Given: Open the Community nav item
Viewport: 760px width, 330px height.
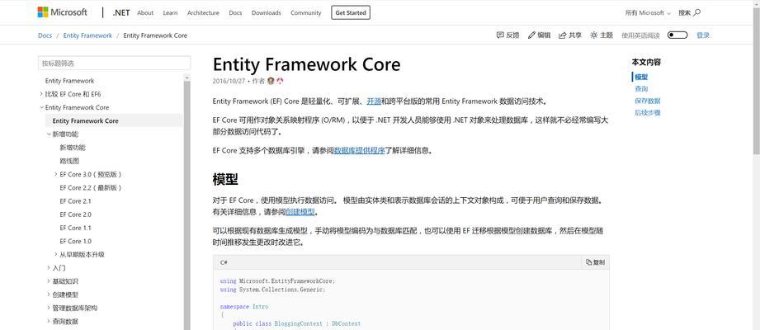Looking at the screenshot, I should (x=306, y=13).
